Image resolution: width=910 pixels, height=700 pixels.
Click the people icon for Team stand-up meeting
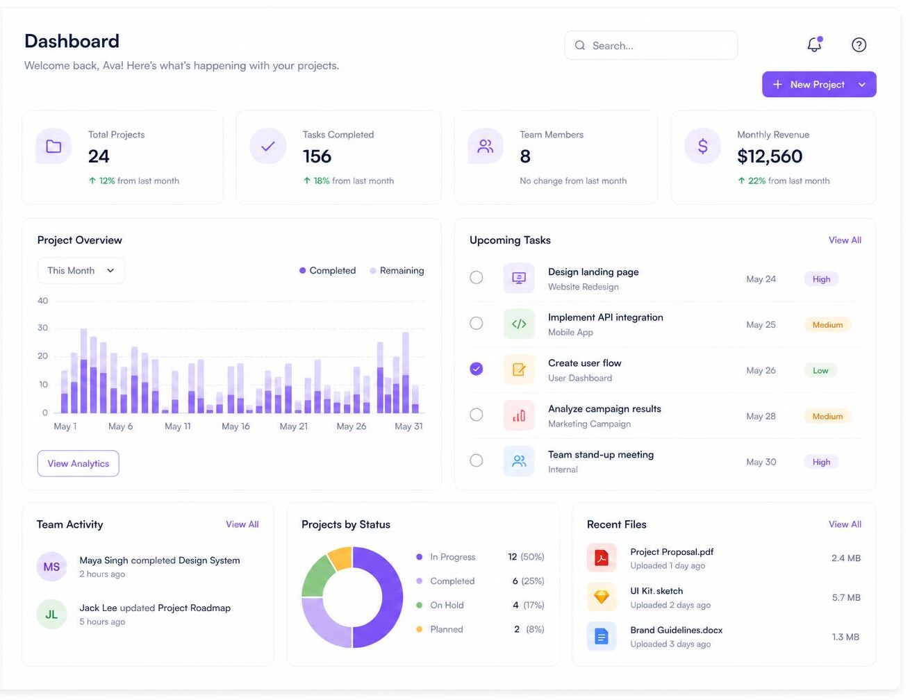519,461
